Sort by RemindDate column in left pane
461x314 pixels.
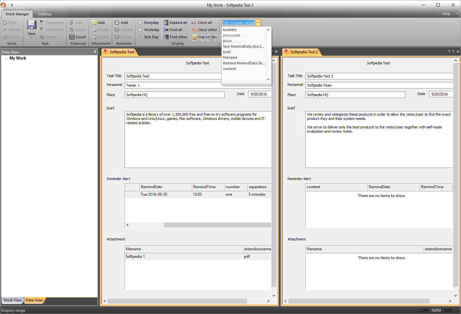[165, 187]
